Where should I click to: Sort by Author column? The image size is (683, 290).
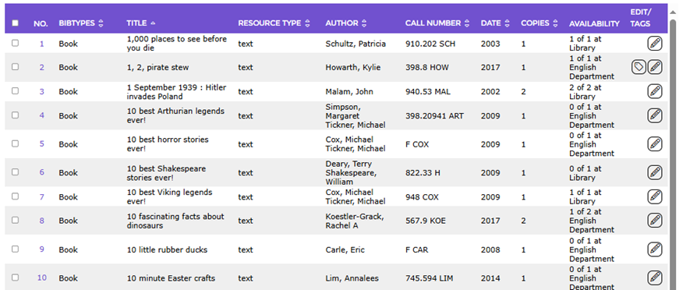(346, 23)
